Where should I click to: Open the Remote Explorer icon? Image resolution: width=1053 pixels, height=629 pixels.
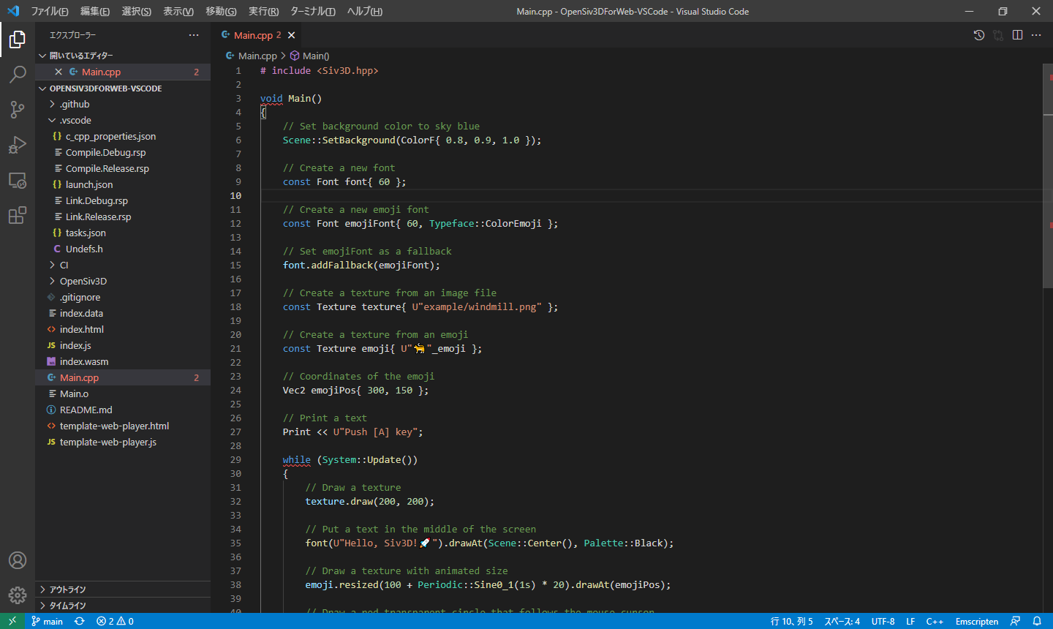point(18,180)
